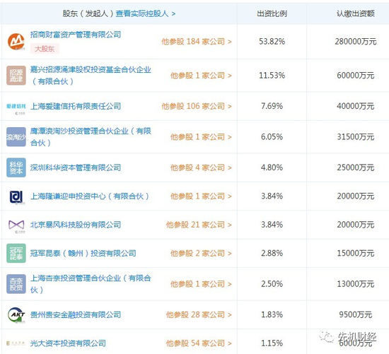Open 上海隆谦迎申投资中心 link
Screen dimensions: 389x354
click(x=90, y=196)
